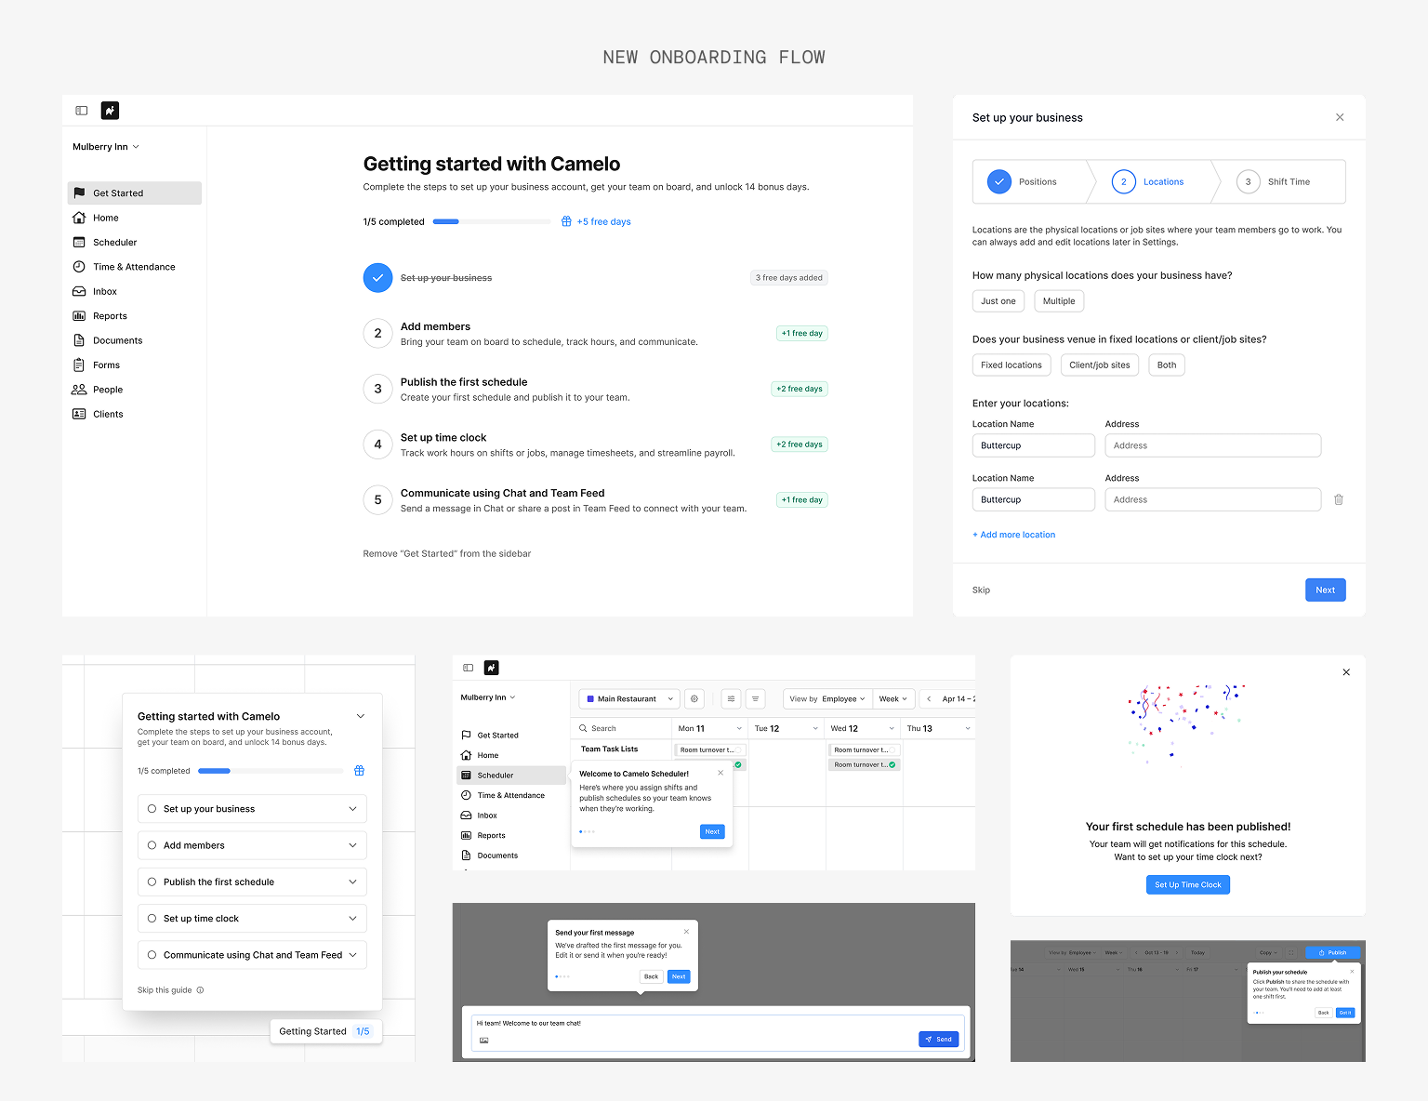Open Communicate using Chat and Team Feed step

point(595,500)
